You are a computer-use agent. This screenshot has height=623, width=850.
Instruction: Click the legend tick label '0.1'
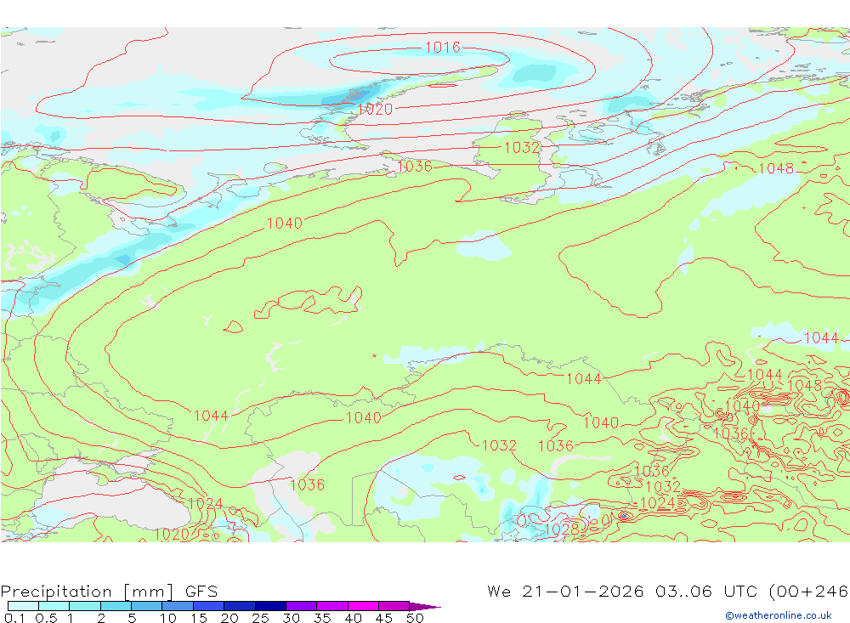14,618
